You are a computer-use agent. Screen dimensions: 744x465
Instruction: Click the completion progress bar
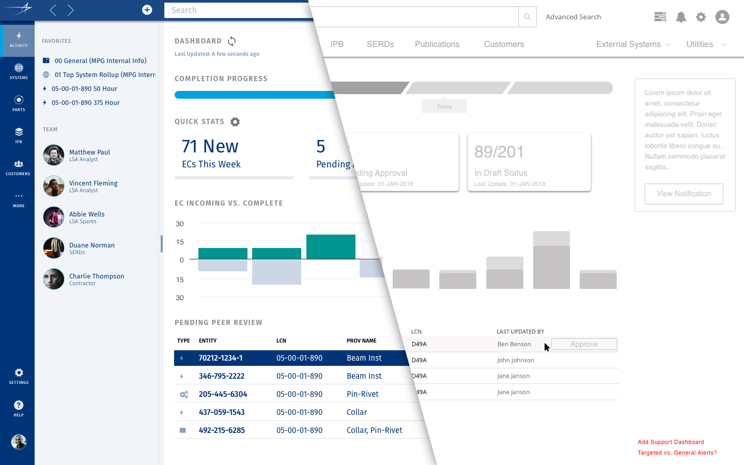coord(254,95)
